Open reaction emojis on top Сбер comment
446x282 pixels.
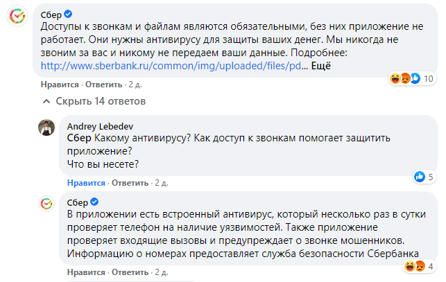[406, 78]
